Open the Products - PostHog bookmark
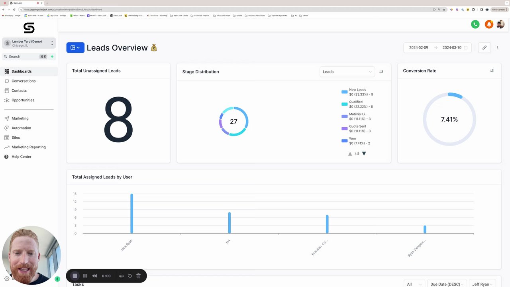Viewport: 510px width, 287px height. [157, 16]
